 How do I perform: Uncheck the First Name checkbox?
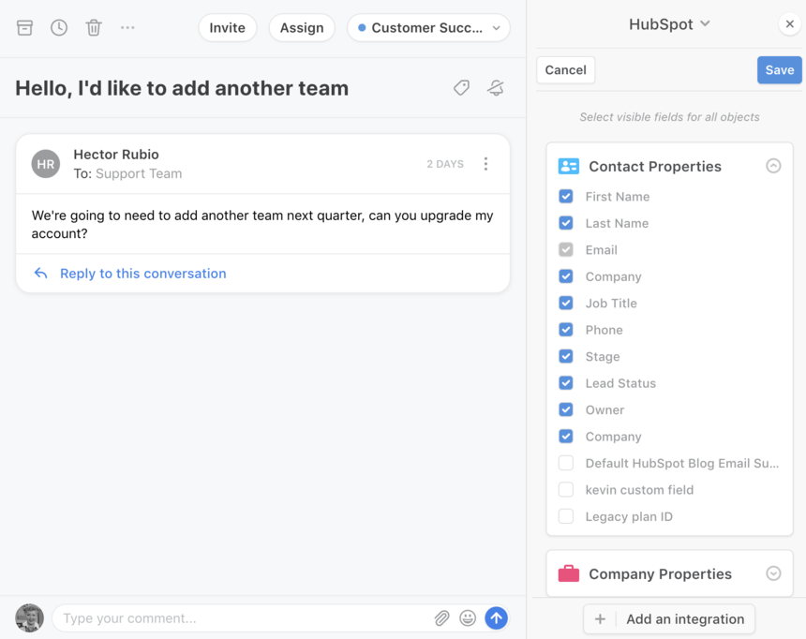(566, 197)
